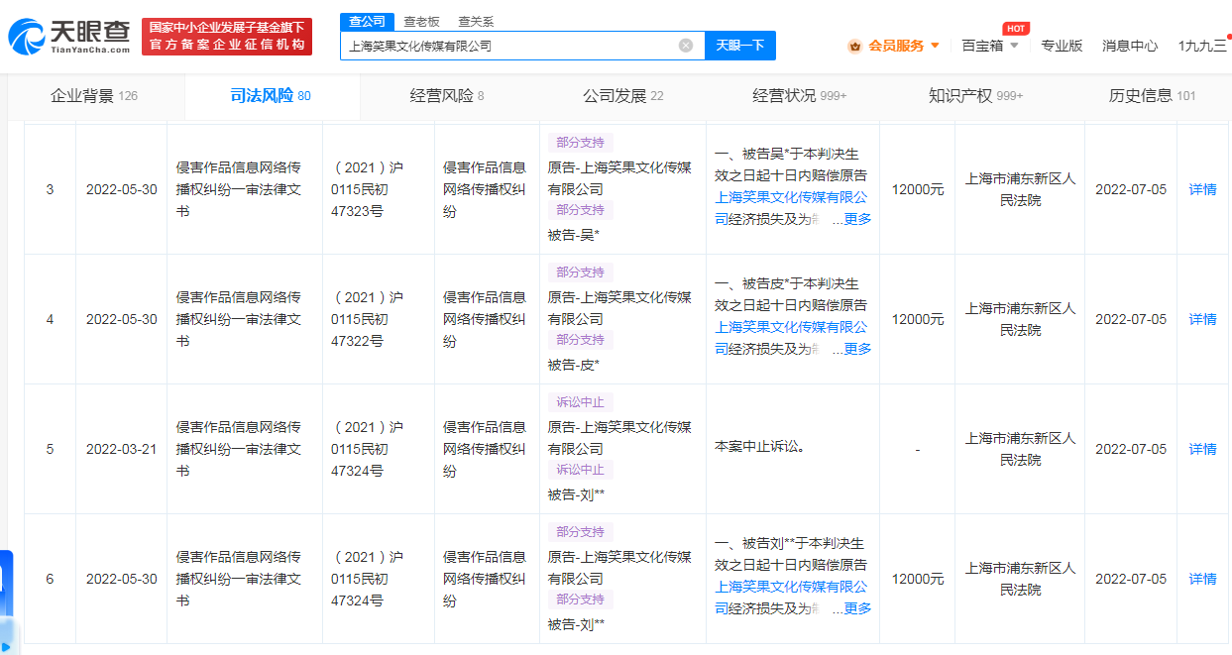Open 消息中心 in top navigation
This screenshot has height=655, width=1232.
tap(1130, 46)
